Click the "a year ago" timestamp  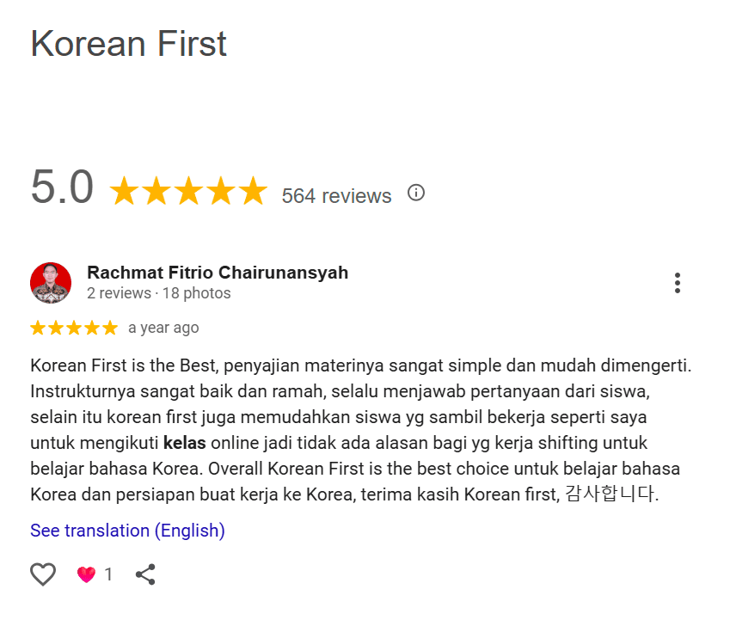pyautogui.click(x=163, y=328)
